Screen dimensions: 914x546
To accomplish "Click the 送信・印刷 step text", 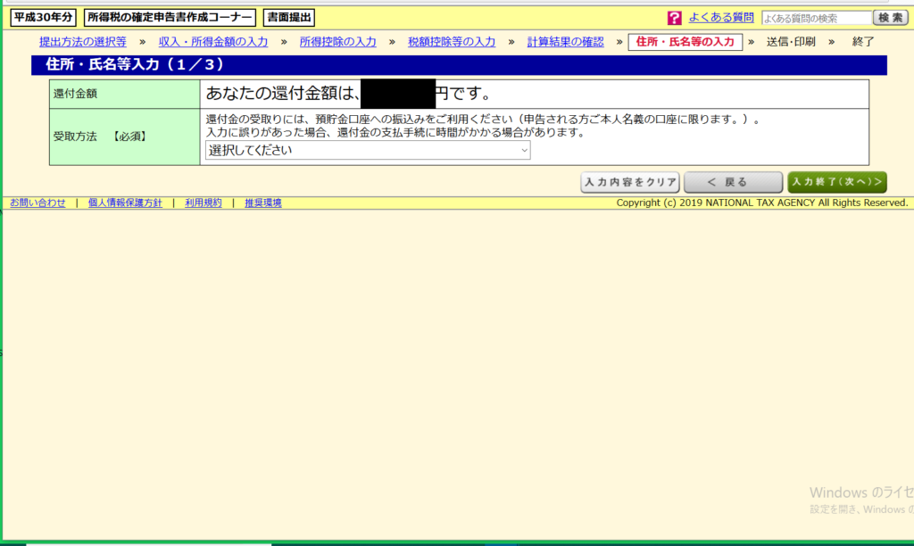I will [x=791, y=42].
